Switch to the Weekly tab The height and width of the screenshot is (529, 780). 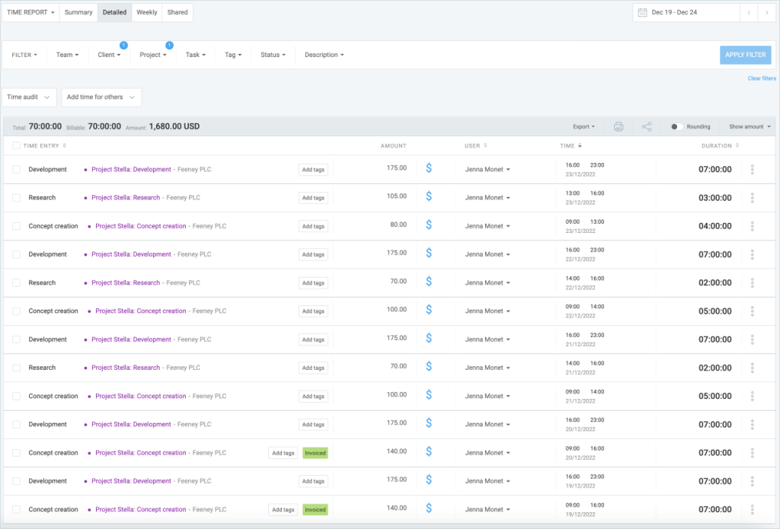147,12
